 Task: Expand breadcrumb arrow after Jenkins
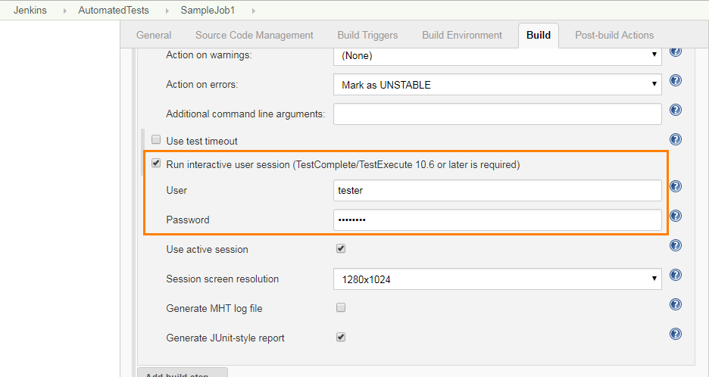pos(64,11)
